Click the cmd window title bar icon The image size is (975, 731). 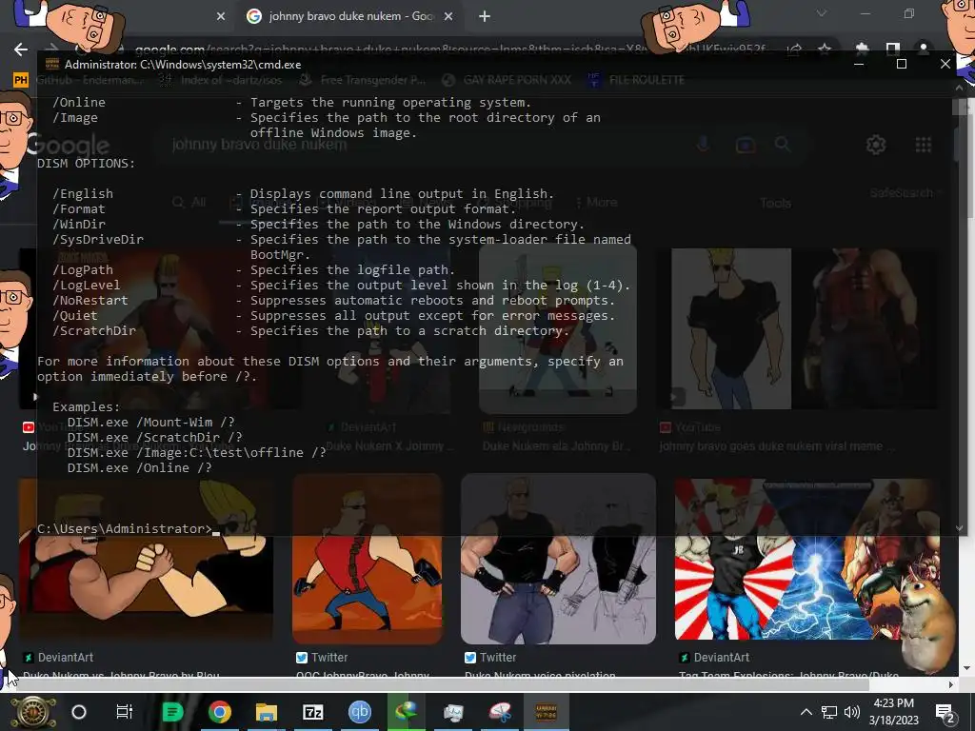(x=51, y=64)
